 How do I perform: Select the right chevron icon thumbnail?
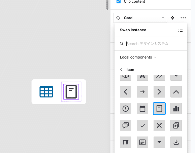pyautogui.click(x=159, y=92)
